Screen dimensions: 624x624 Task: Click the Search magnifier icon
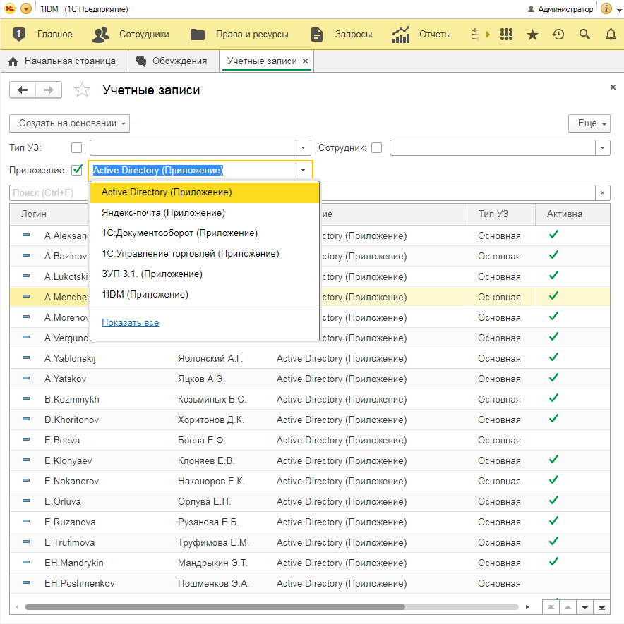coord(584,35)
